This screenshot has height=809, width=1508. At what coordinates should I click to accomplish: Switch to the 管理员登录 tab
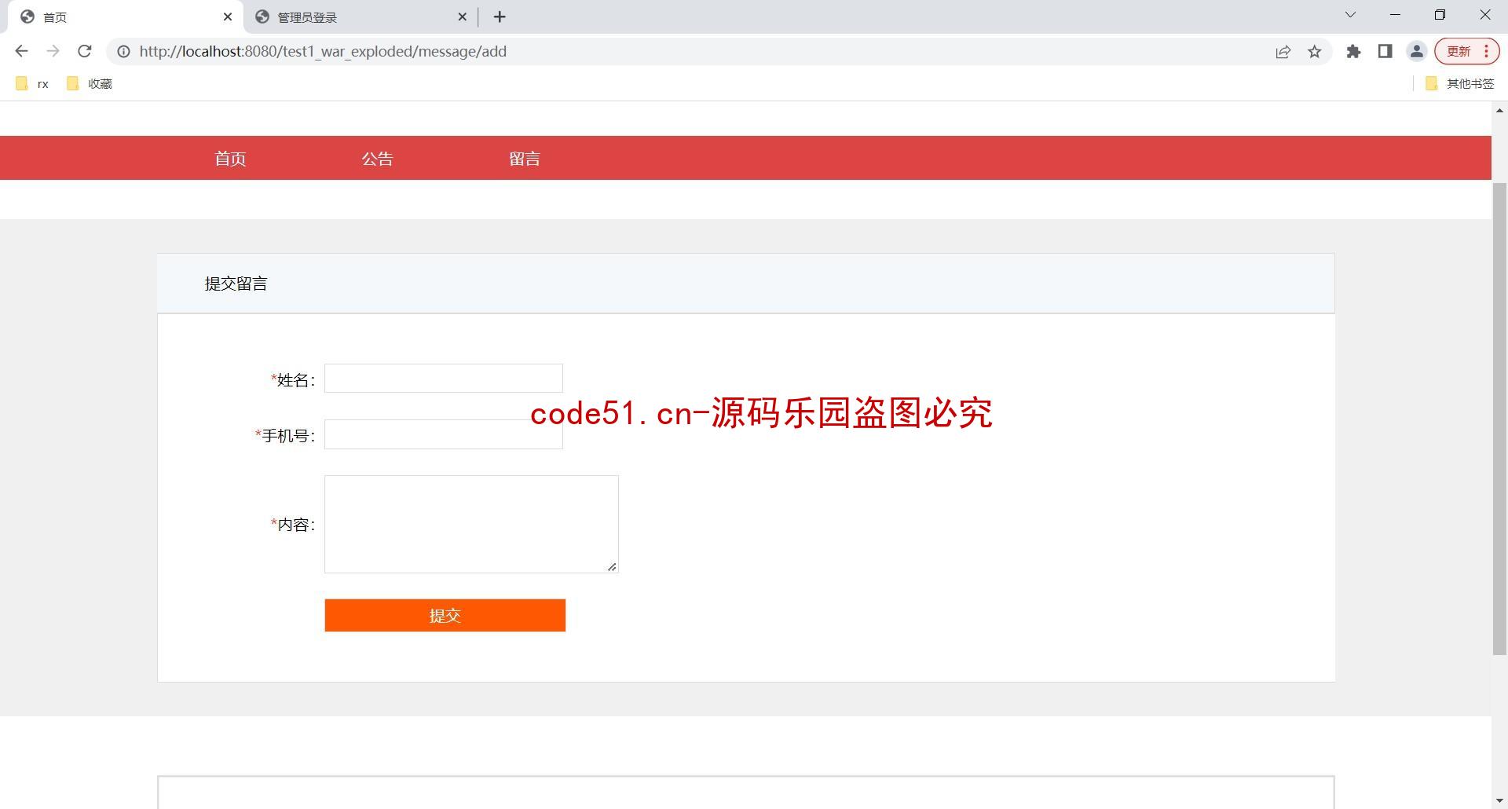(361, 17)
